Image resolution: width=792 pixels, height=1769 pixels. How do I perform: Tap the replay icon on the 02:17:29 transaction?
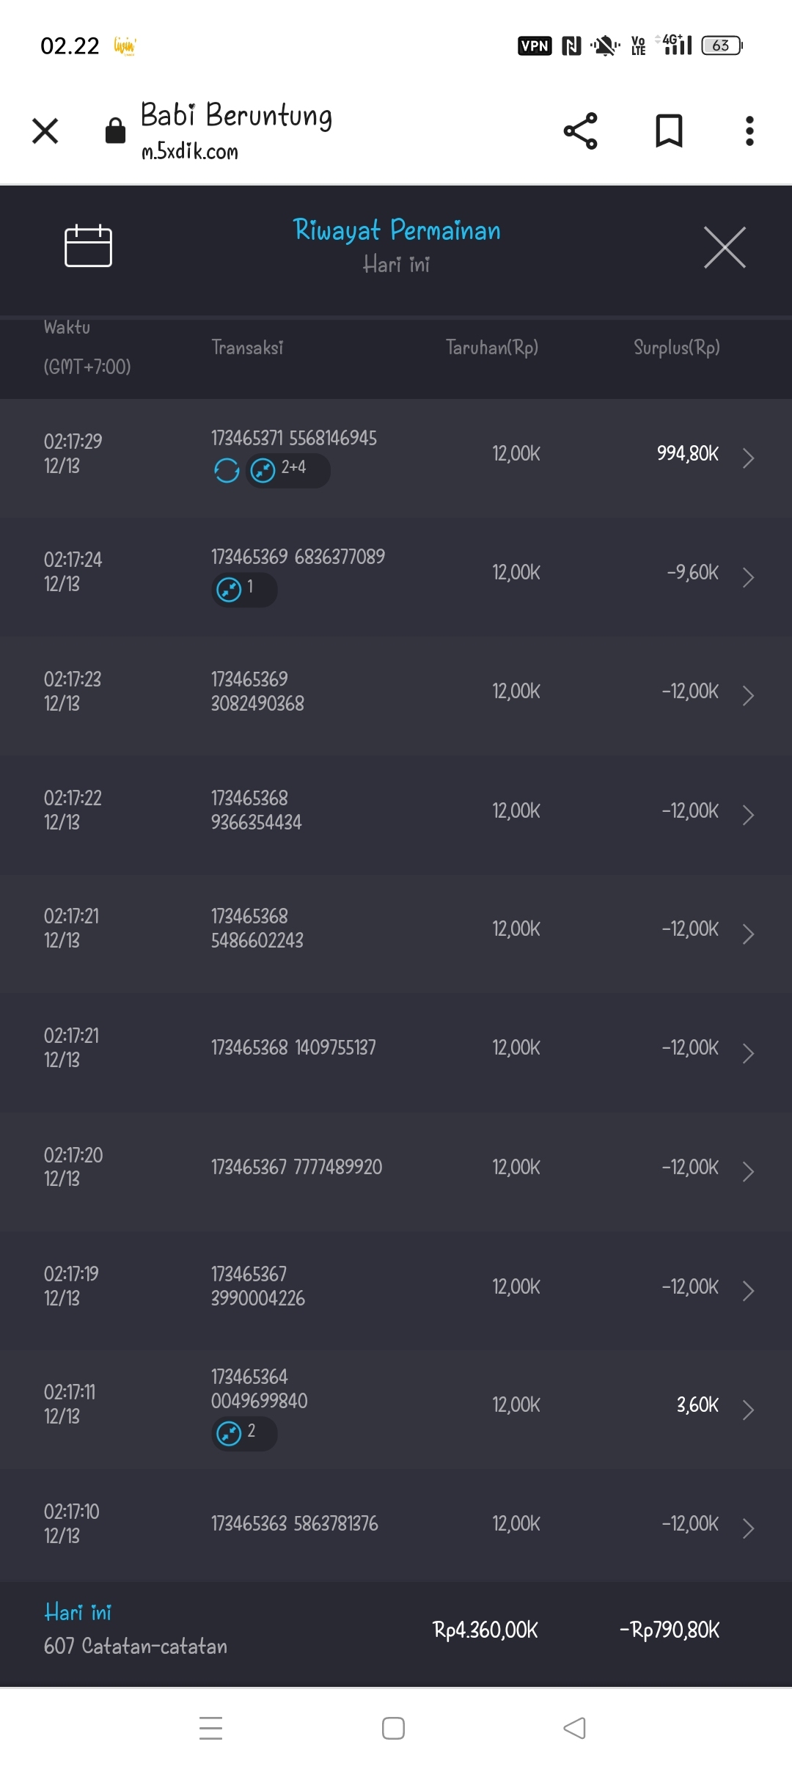click(227, 470)
